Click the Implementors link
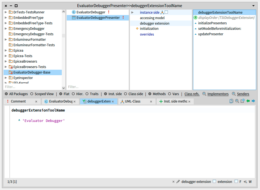This screenshot has width=260, height=190. [x=218, y=94]
